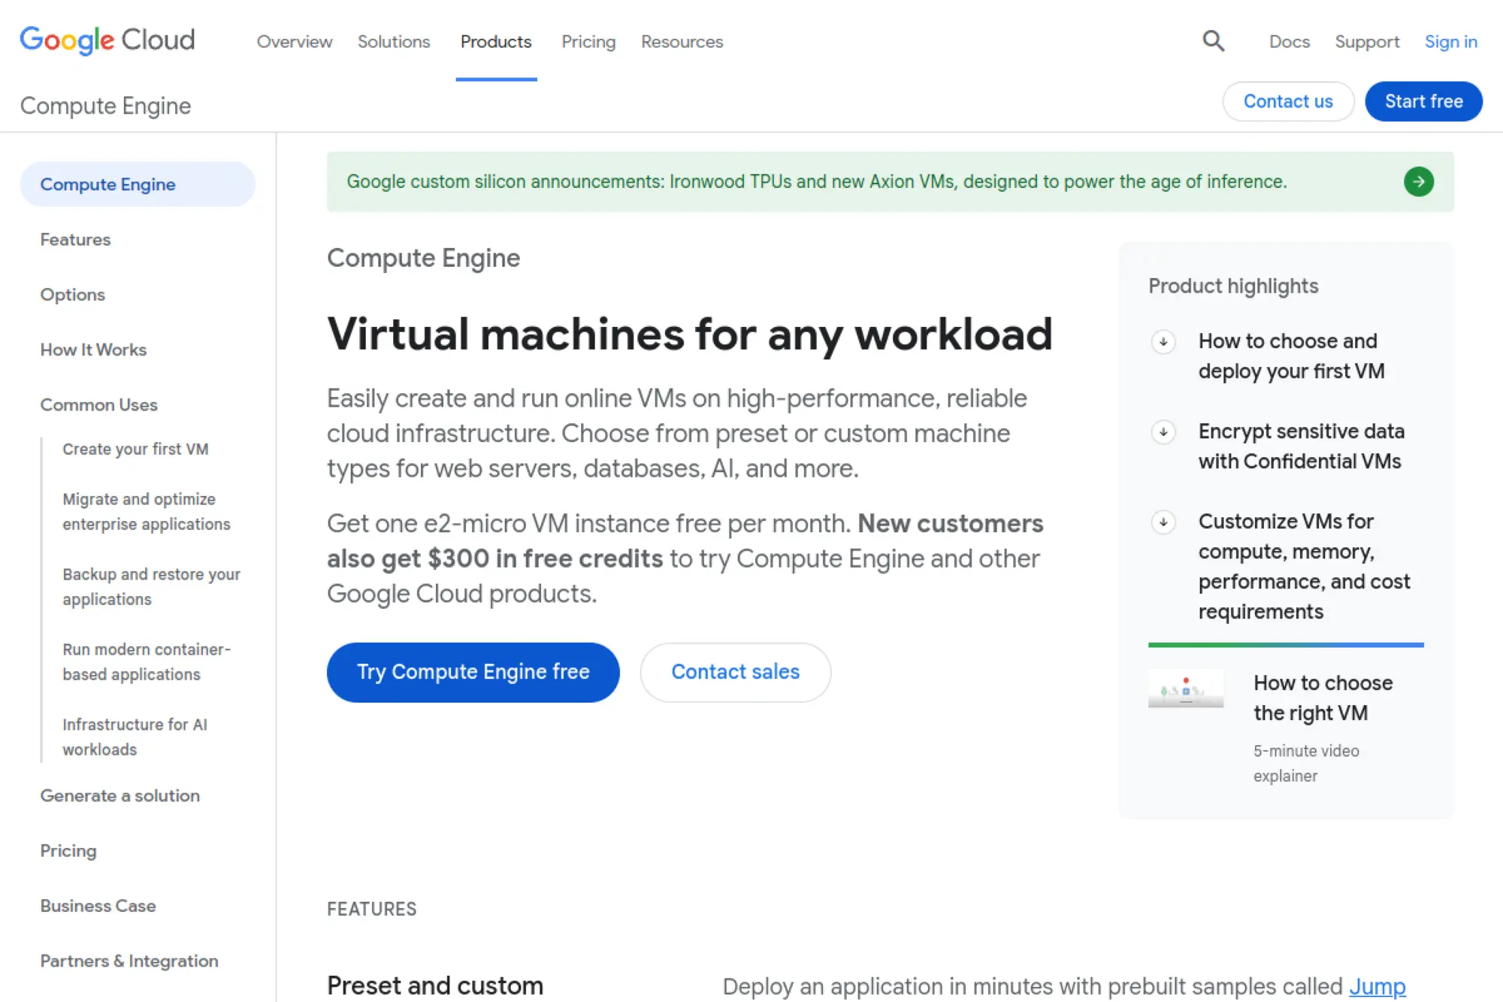This screenshot has width=1503, height=1002.
Task: Click the Google Cloud logo
Action: click(107, 41)
